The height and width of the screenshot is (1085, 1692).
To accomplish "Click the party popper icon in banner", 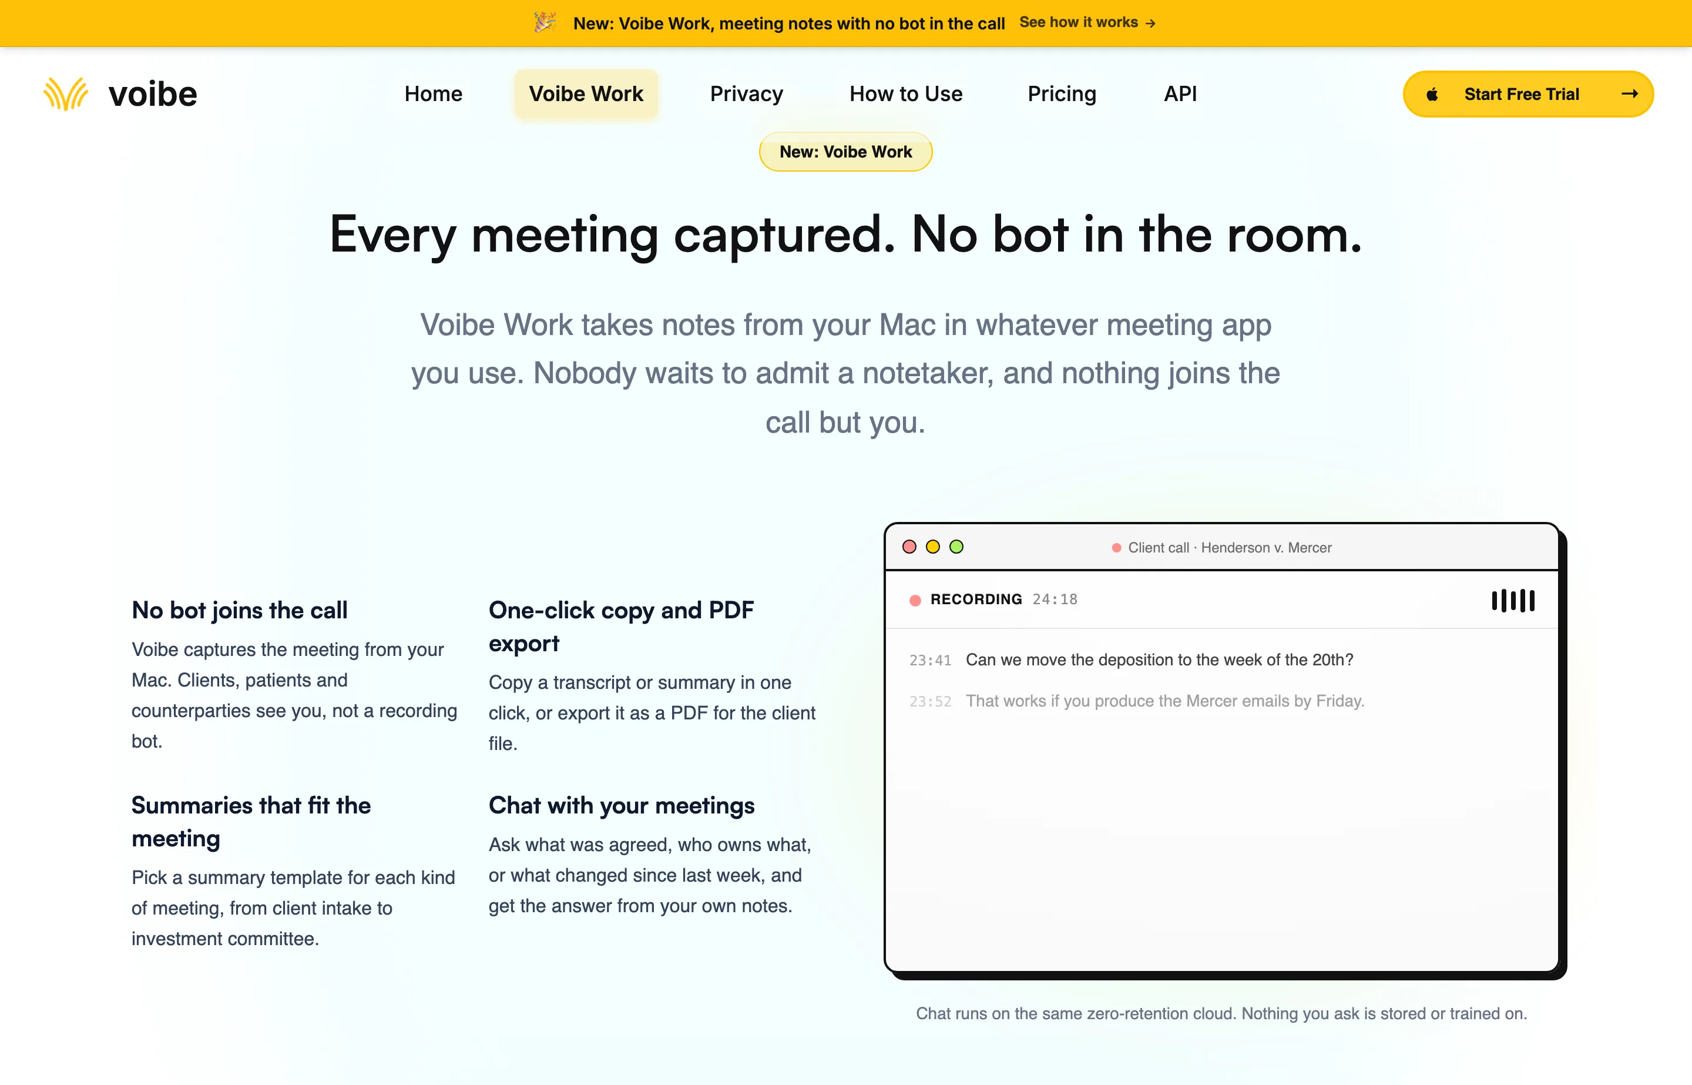I will click(544, 22).
